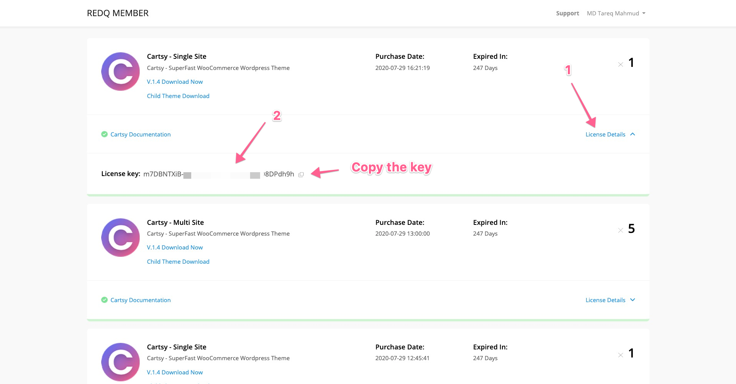Download V.1.4 of the Single Site purchased 12:45:41

175,372
